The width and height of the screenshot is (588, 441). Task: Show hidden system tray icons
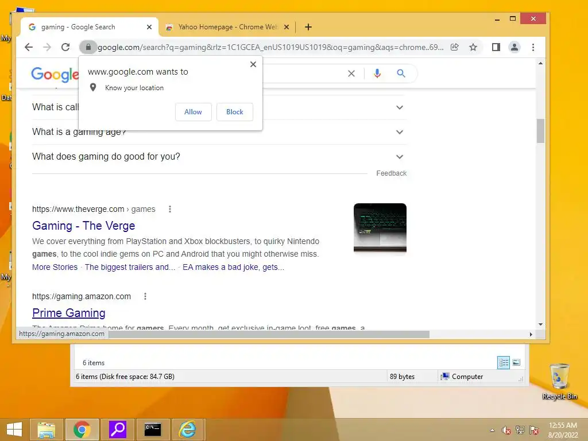coord(492,430)
